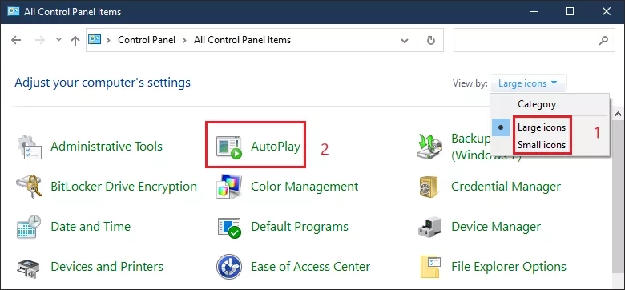This screenshot has width=625, height=290.
Task: Select the Small icons view option
Action: 542,145
